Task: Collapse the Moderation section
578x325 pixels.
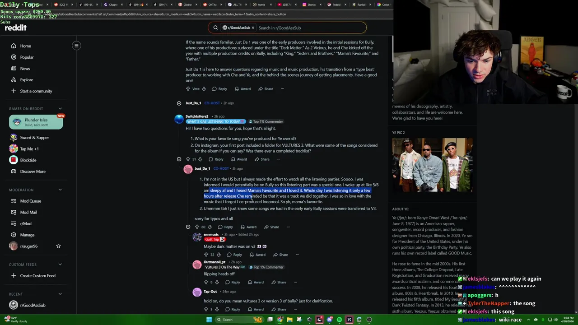Action: (x=60, y=190)
